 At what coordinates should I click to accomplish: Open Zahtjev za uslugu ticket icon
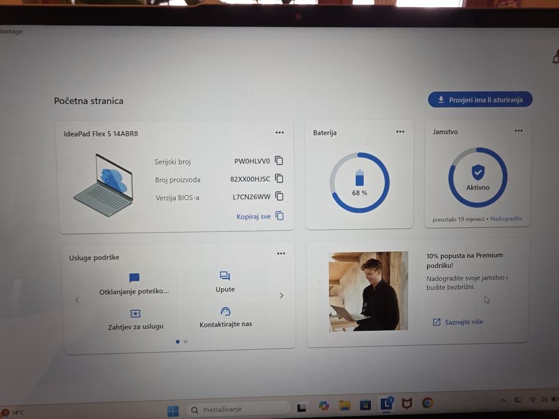point(135,313)
